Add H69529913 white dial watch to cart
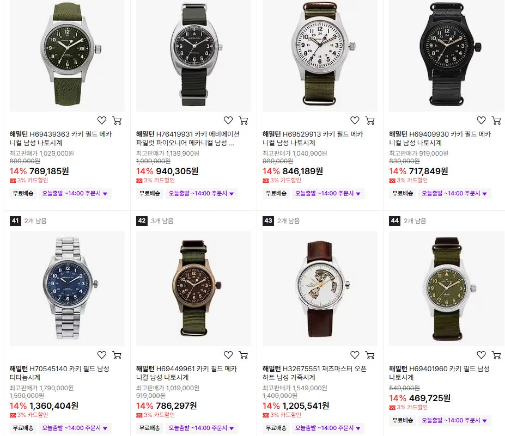The width and height of the screenshot is (505, 436). (x=370, y=120)
